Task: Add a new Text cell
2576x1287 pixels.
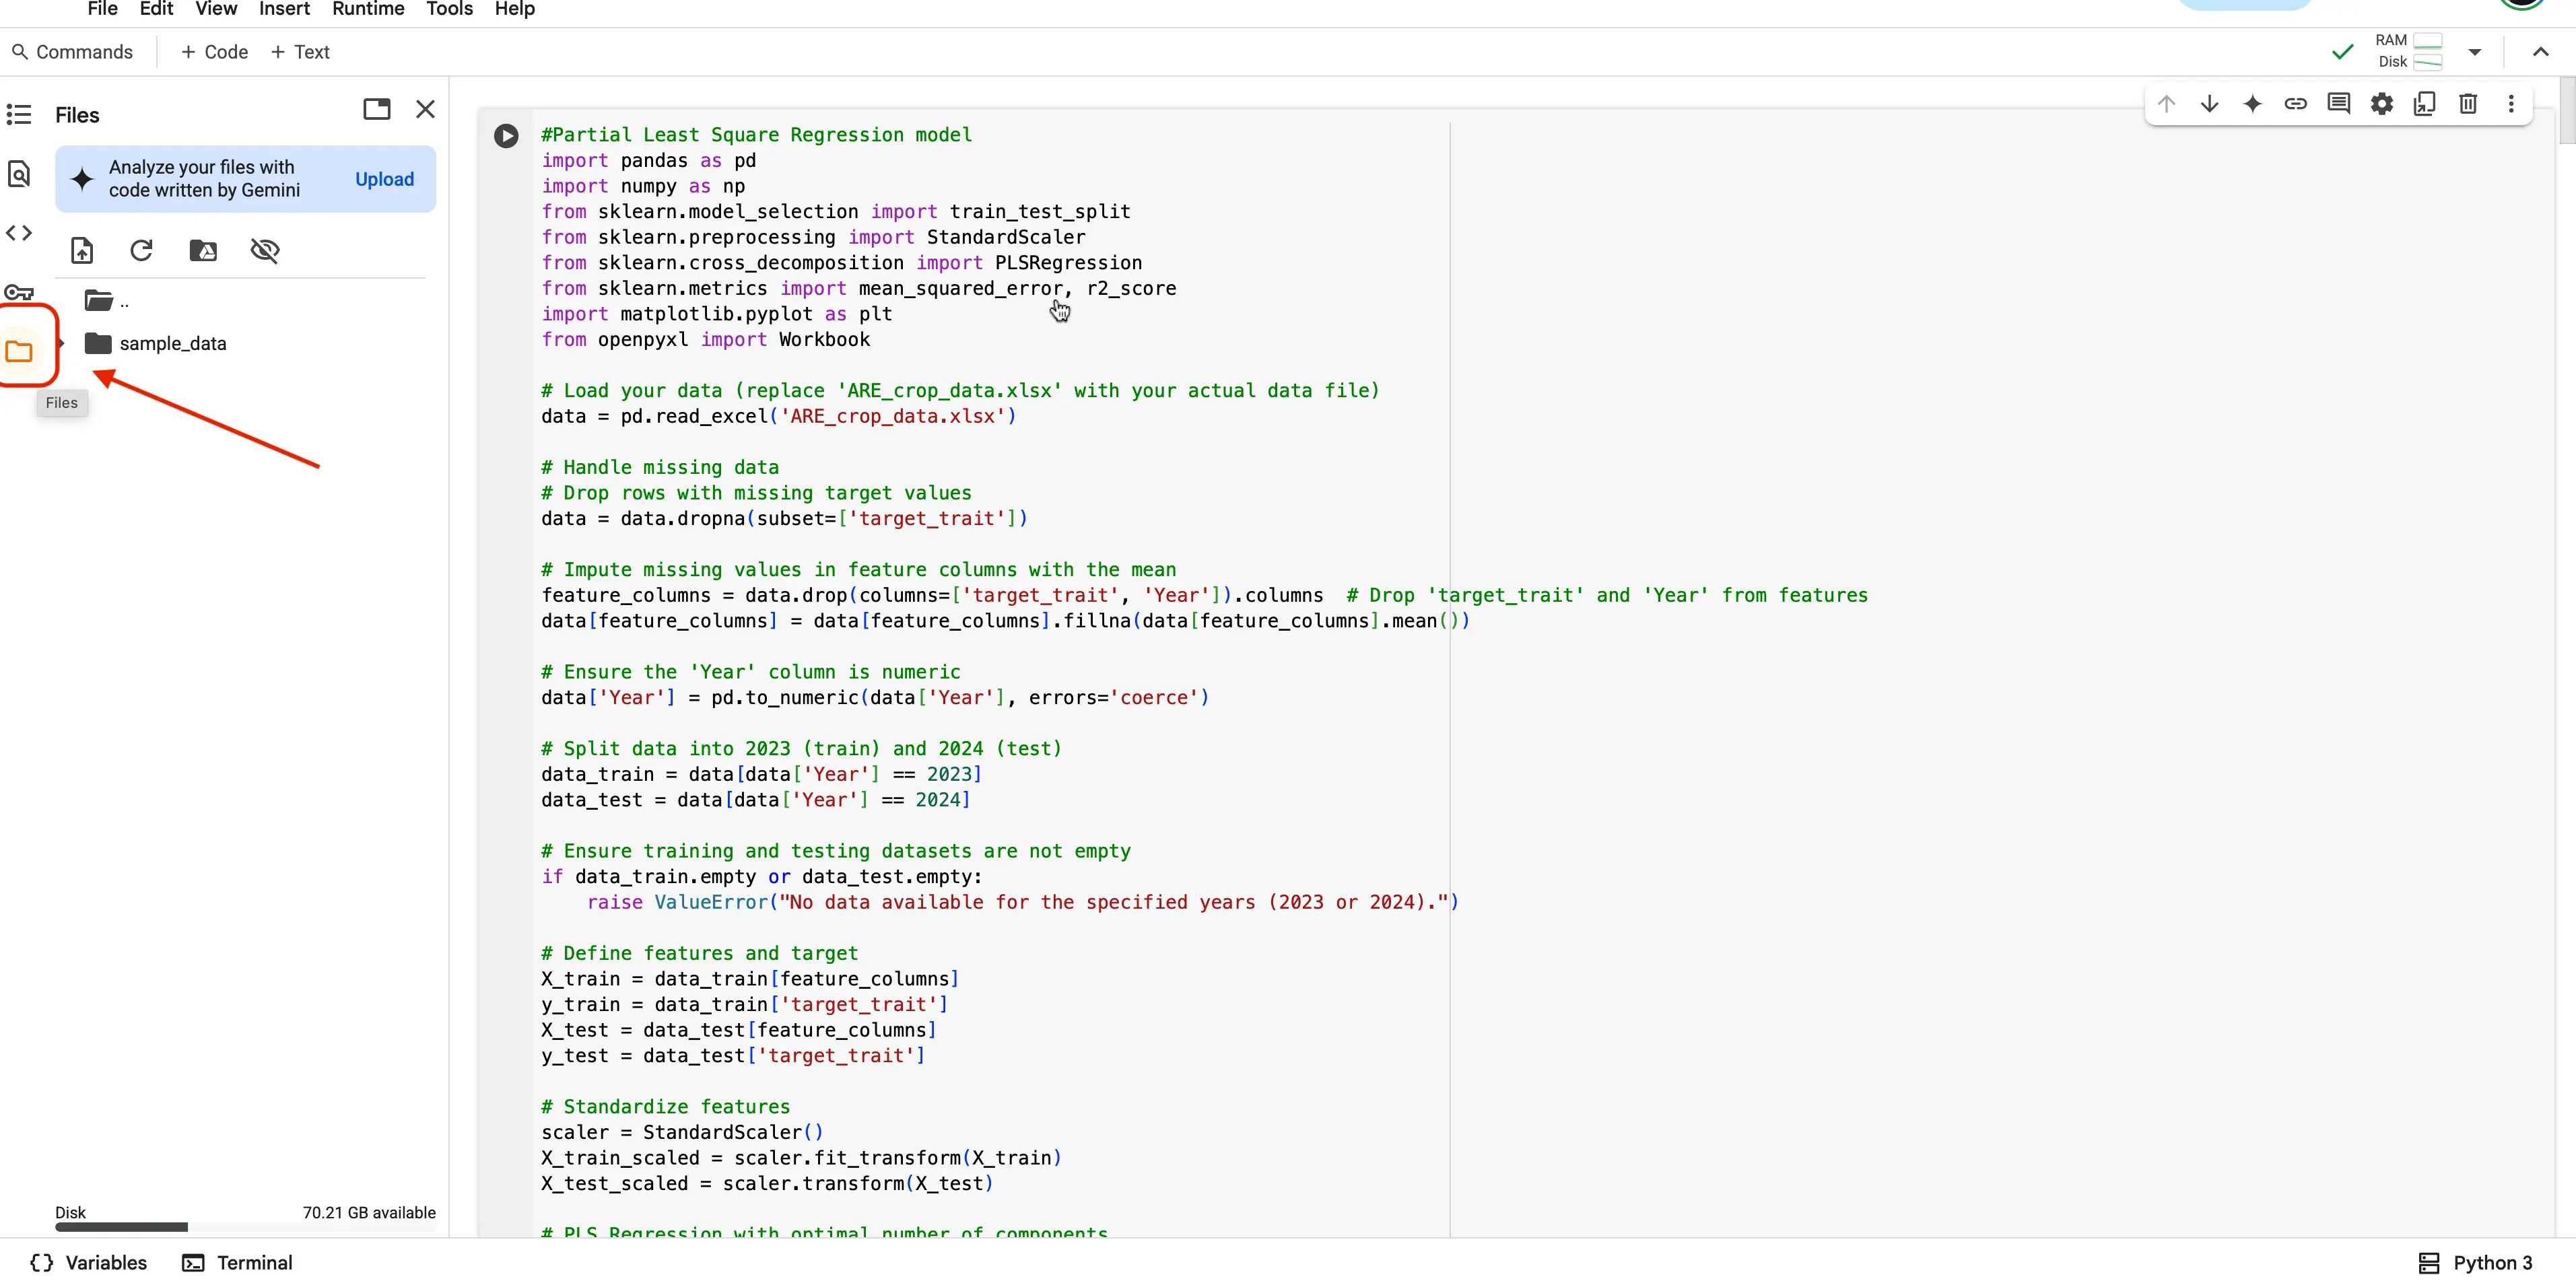Action: (300, 52)
